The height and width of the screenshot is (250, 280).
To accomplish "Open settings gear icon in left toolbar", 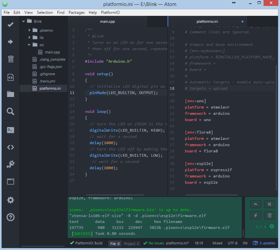I will 11,200.
